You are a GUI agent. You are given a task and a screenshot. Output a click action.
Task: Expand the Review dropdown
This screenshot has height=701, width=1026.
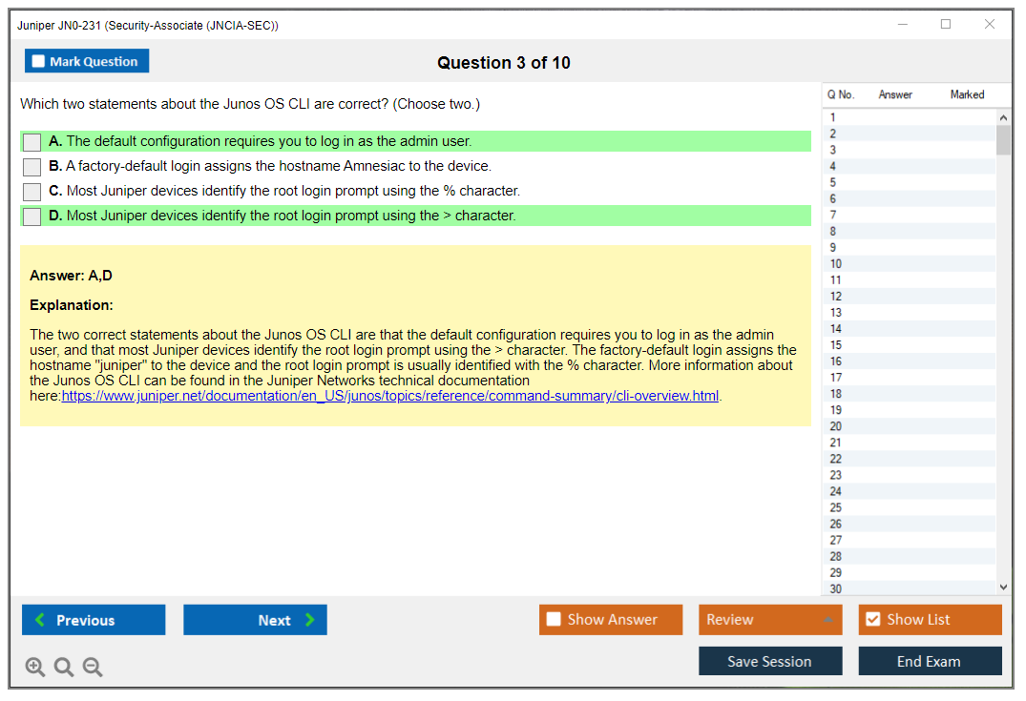827,620
